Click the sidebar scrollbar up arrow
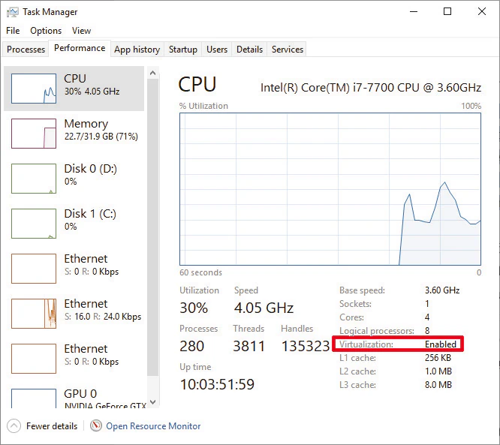The image size is (500, 445). [x=153, y=74]
